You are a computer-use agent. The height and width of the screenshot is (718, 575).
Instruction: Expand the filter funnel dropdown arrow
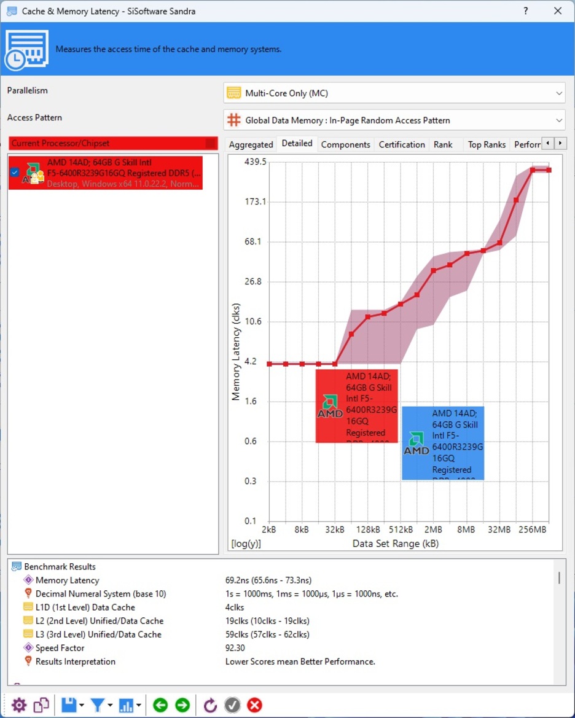click(x=110, y=705)
